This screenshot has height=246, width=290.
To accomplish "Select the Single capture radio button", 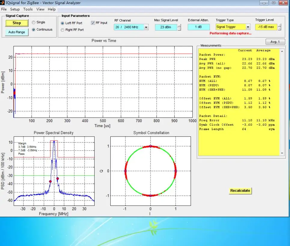I will (34, 22).
